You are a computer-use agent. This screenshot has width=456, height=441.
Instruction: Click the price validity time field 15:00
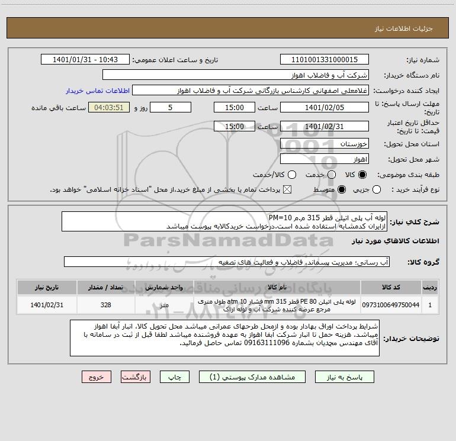click(235, 126)
